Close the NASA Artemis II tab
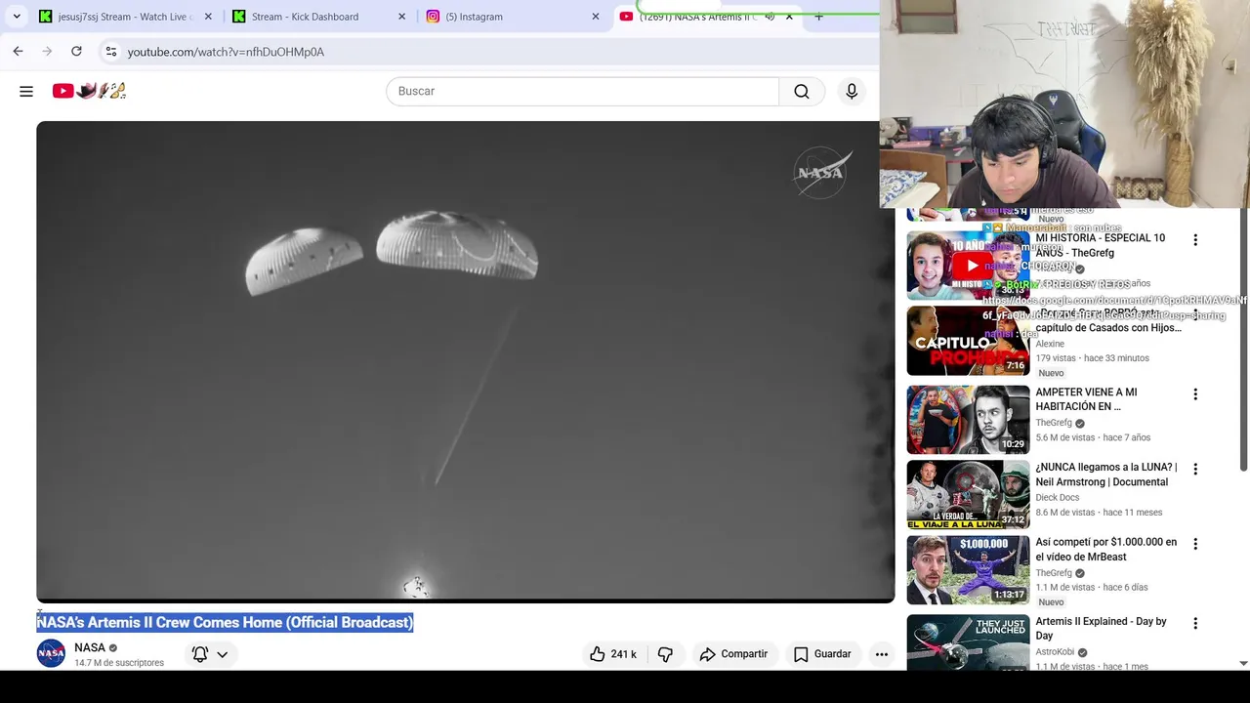This screenshot has height=703, width=1250. (x=789, y=17)
